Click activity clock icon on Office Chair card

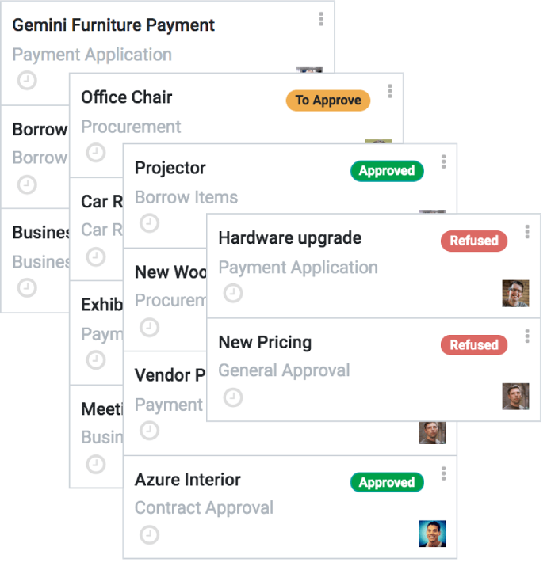click(96, 152)
